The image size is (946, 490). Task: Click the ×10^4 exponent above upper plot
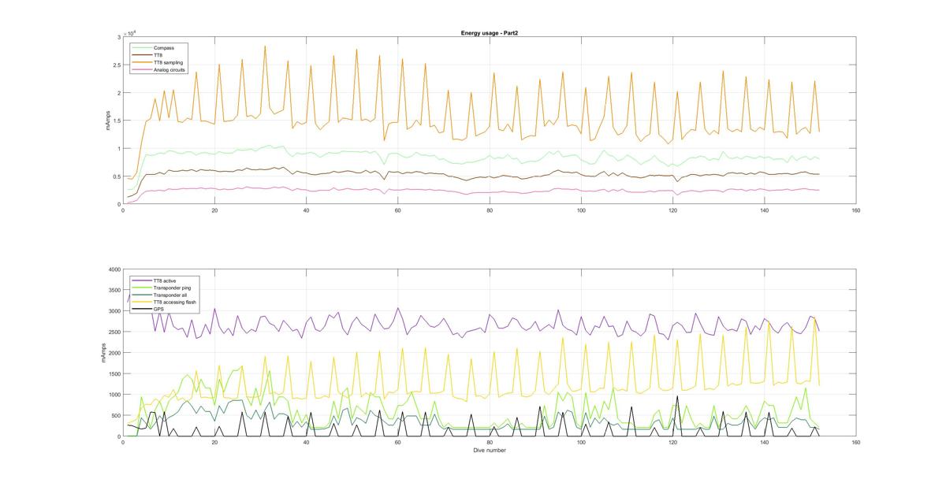(x=132, y=33)
